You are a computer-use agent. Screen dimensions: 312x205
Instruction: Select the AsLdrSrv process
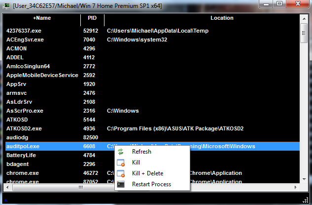pos(19,102)
